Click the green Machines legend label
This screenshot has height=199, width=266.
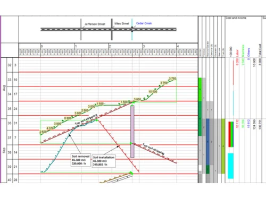[243, 51]
